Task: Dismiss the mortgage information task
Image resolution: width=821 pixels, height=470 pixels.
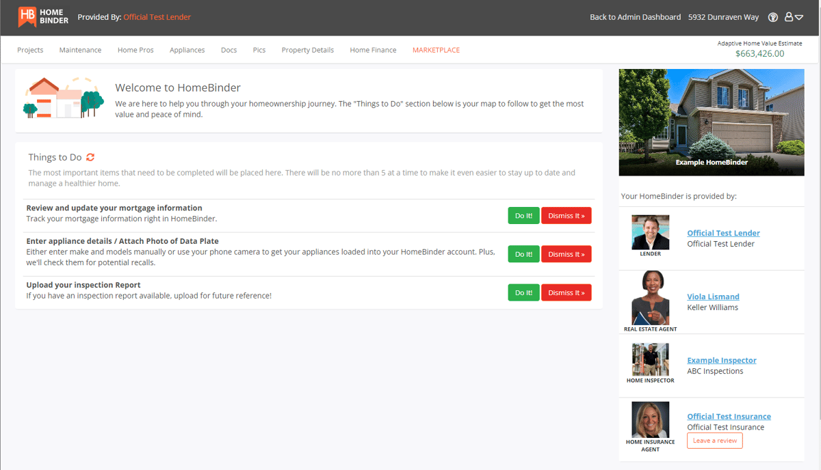Action: click(566, 215)
